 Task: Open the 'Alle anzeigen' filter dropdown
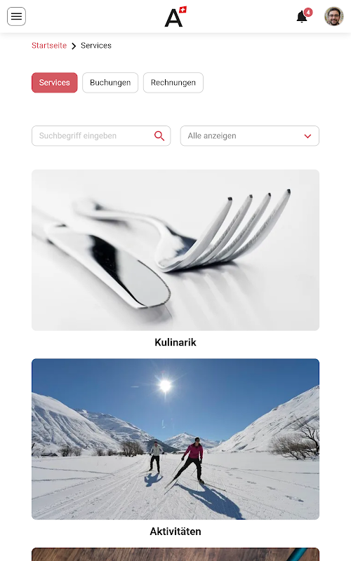coord(250,136)
